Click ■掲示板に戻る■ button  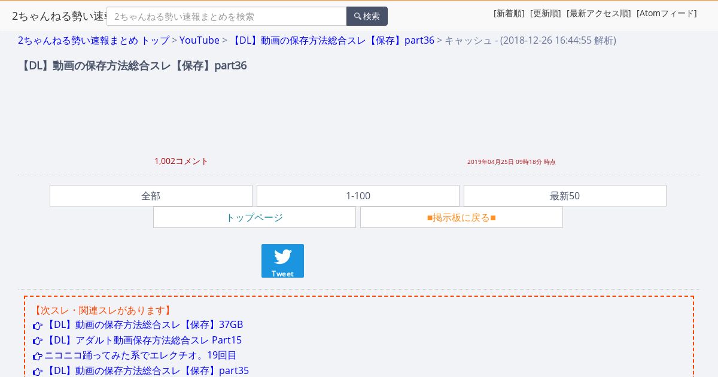[x=461, y=217]
